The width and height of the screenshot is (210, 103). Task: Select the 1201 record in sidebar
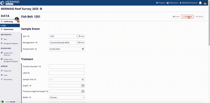[10, 25]
